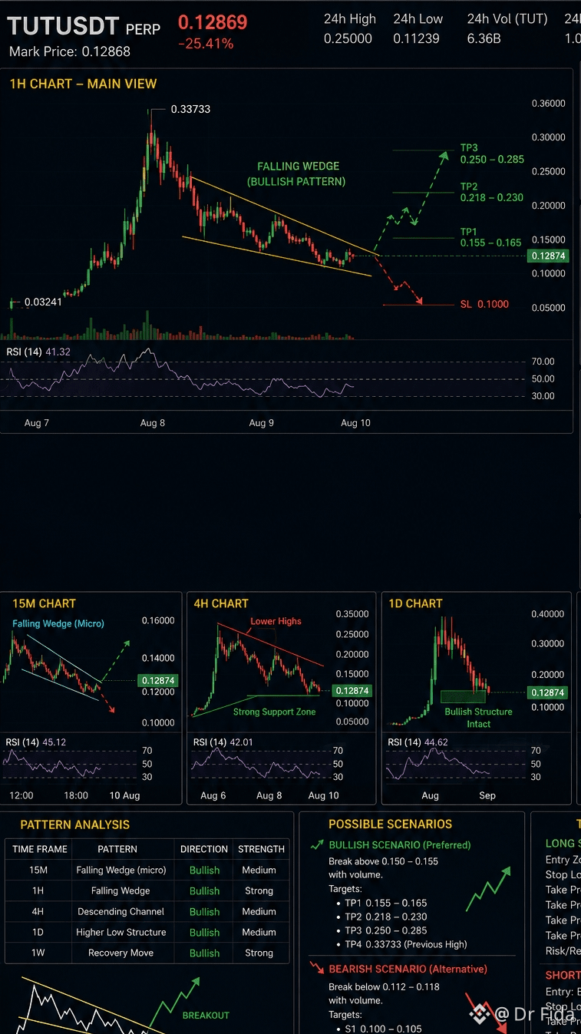Click the Break below 0.112 – 0.118 line
The height and width of the screenshot is (1034, 581).
pos(385,986)
